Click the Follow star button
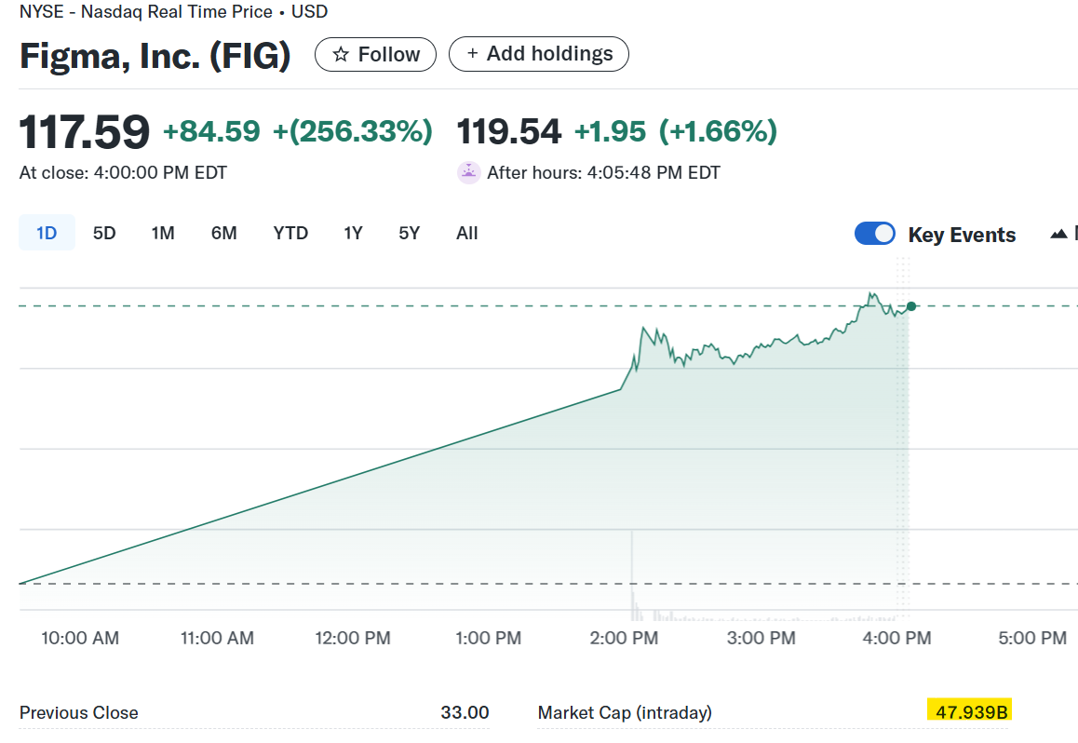This screenshot has width=1078, height=743. (x=375, y=54)
